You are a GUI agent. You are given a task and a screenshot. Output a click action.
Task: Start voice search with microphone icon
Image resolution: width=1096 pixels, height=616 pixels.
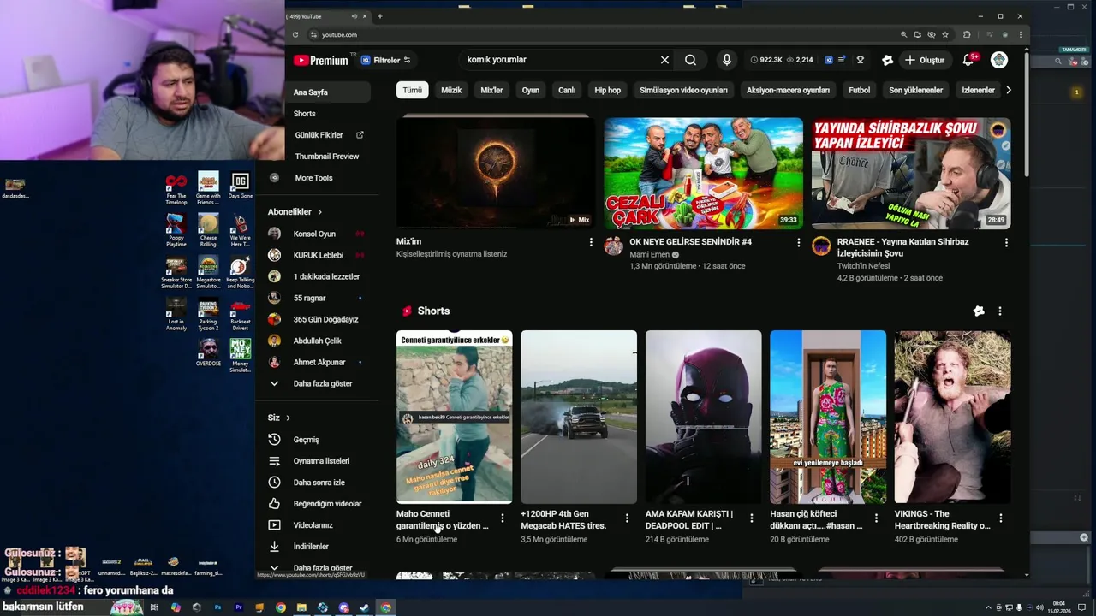pos(727,60)
